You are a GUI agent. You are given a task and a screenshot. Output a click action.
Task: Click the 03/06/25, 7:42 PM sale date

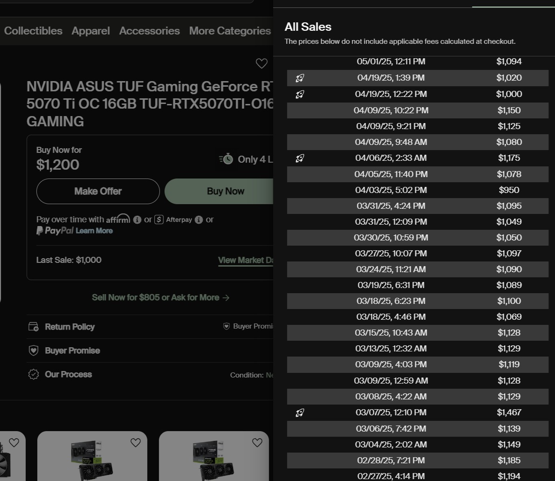click(x=391, y=429)
